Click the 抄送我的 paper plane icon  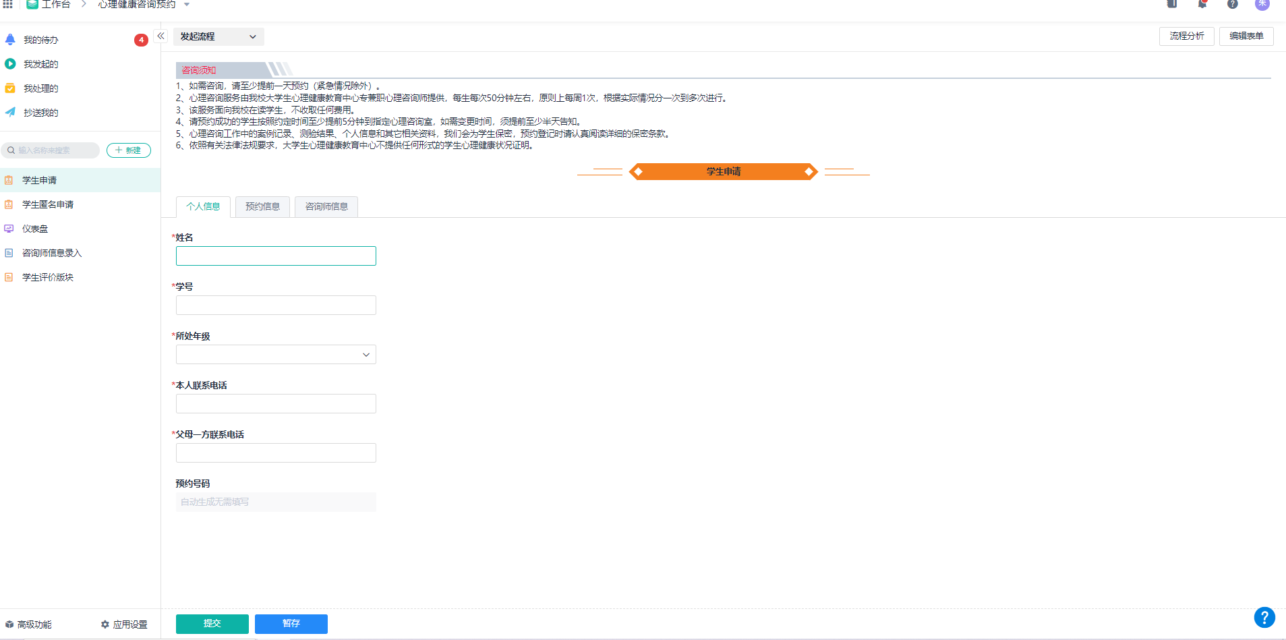pos(10,113)
